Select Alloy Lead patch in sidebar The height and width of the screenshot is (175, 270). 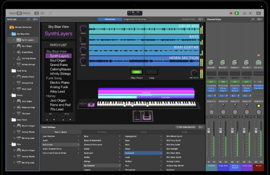(x=23, y=89)
